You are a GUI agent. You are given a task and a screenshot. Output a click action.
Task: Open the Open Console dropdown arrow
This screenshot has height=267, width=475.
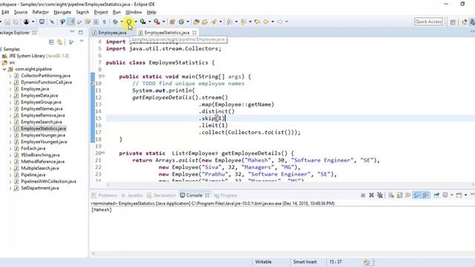click(466, 195)
